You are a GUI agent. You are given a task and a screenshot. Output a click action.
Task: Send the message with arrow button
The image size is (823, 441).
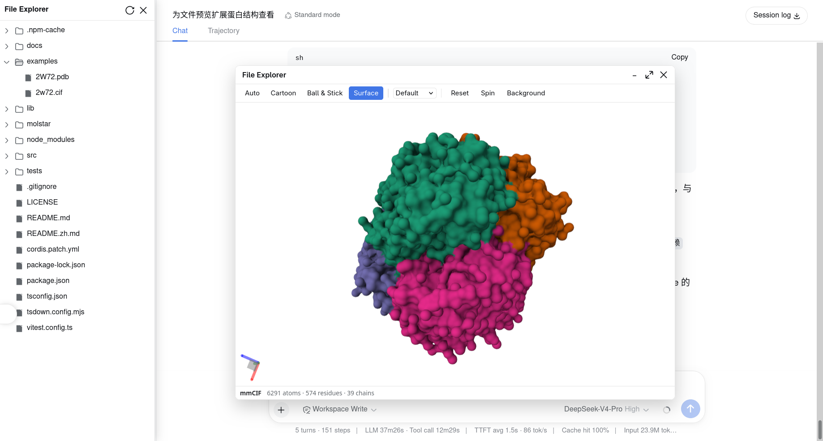(x=690, y=409)
